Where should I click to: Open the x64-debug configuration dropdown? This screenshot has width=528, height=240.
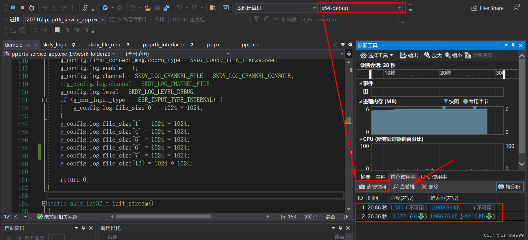tap(361, 8)
